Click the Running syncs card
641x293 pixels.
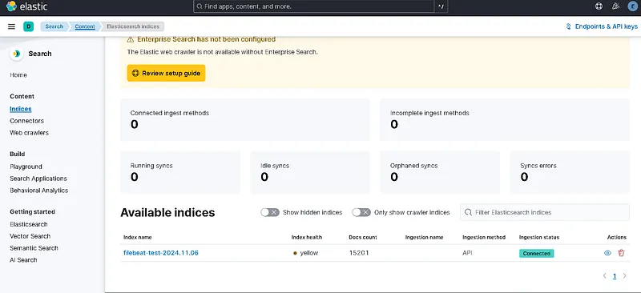point(180,172)
